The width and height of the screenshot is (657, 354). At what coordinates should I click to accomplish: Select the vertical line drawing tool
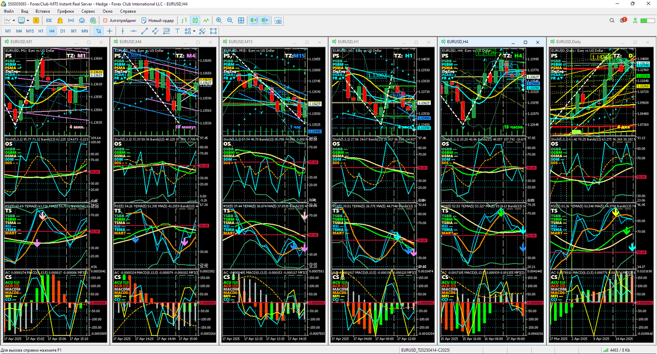[x=123, y=31]
